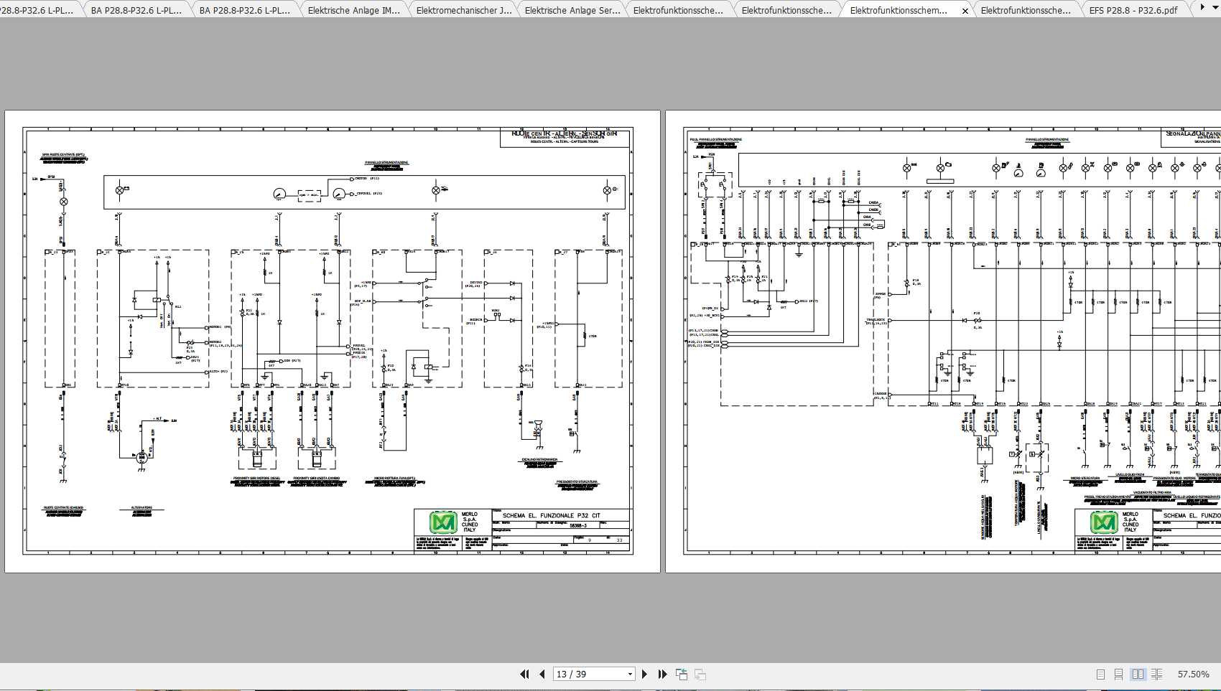
Task: Enable book view layout mode
Action: [1157, 674]
